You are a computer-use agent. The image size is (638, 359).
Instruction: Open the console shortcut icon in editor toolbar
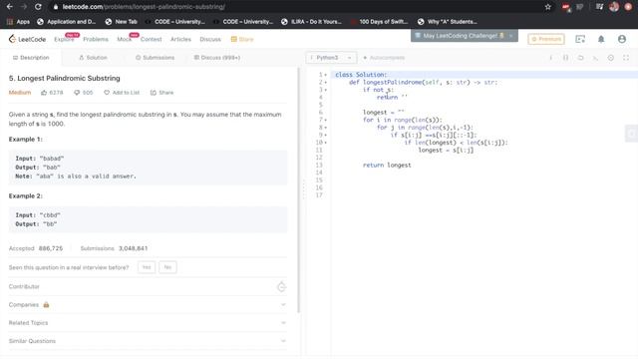(x=595, y=58)
